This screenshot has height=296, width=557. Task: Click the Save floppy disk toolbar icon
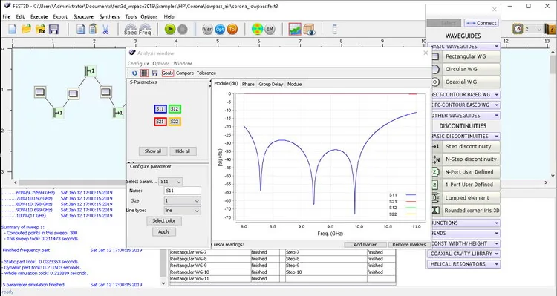pos(53,29)
